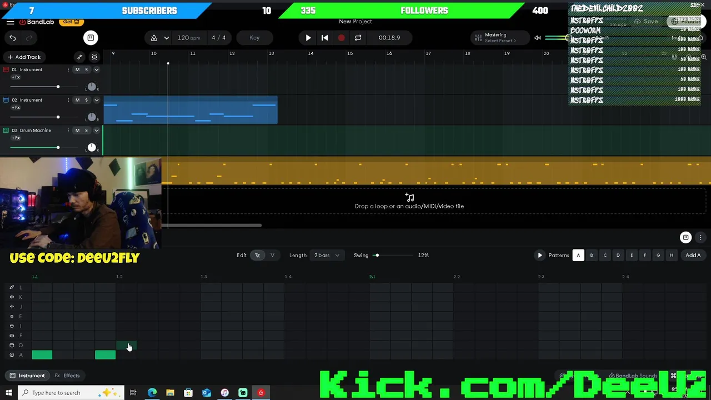
Task: Click the drum pad icon for row E
Action: click(12, 316)
